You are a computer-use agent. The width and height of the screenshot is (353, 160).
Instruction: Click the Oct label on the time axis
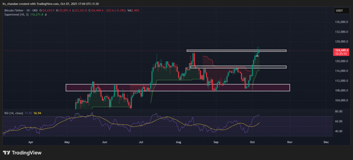[253, 141]
